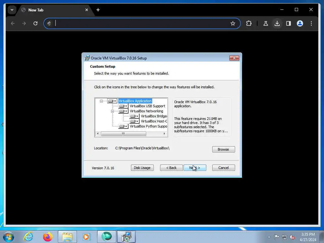This screenshot has width=324, height=243.
Task: Click the install location path text
Action: pyautogui.click(x=142, y=148)
